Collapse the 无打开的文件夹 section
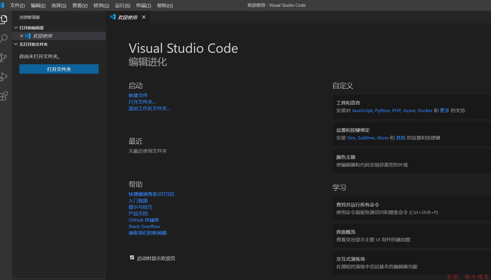The height and width of the screenshot is (280, 491). (16, 44)
